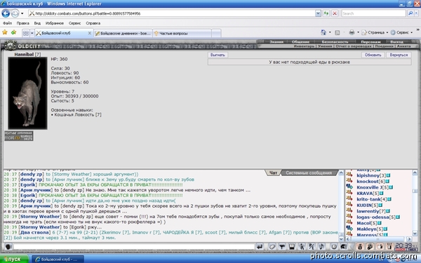Image resolution: width=421 pixels, height=263 pixels.
Task: Click the Hannibal cat pet image
Action: (x=27, y=93)
